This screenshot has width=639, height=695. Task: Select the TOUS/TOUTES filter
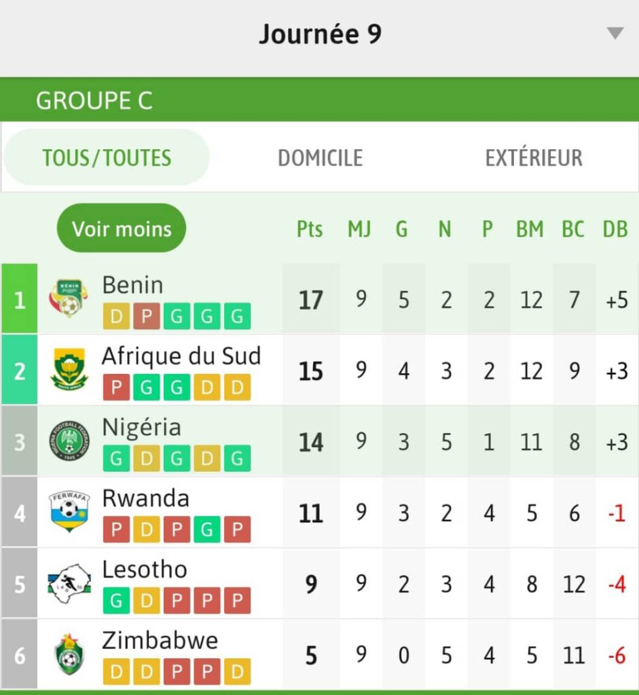pyautogui.click(x=107, y=158)
